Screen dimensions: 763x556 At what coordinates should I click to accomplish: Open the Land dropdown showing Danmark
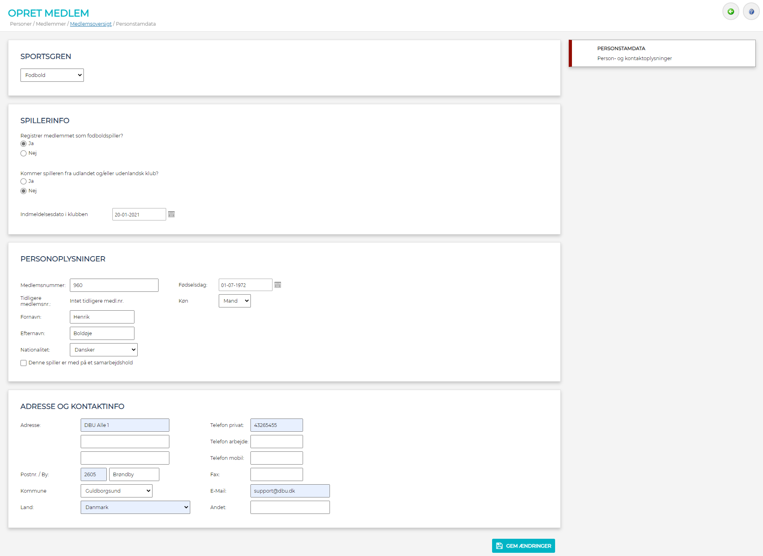(135, 507)
